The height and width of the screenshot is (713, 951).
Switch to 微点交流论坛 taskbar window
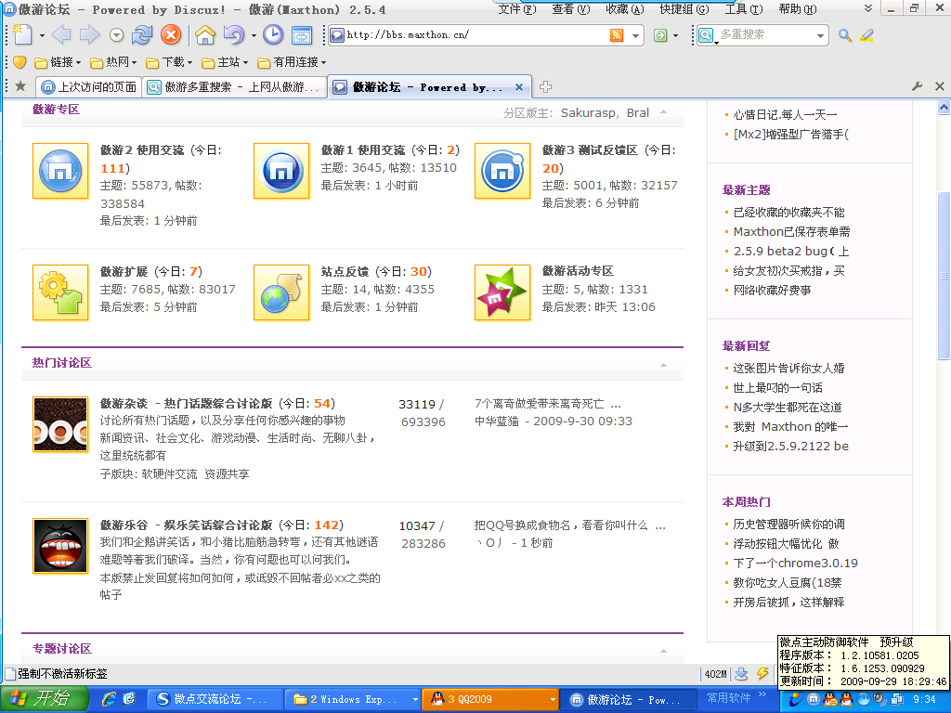pyautogui.click(x=217, y=699)
